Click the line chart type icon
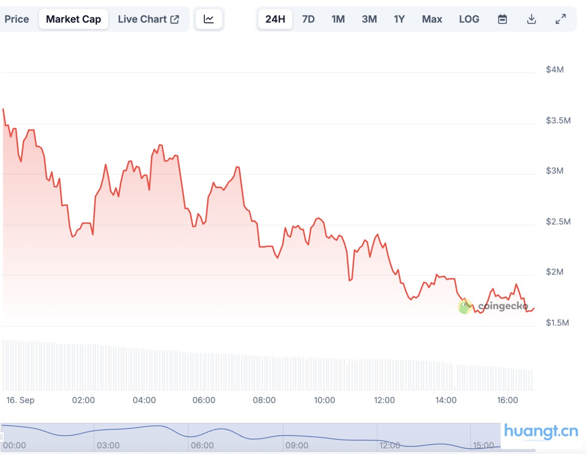The width and height of the screenshot is (586, 454). coord(208,19)
